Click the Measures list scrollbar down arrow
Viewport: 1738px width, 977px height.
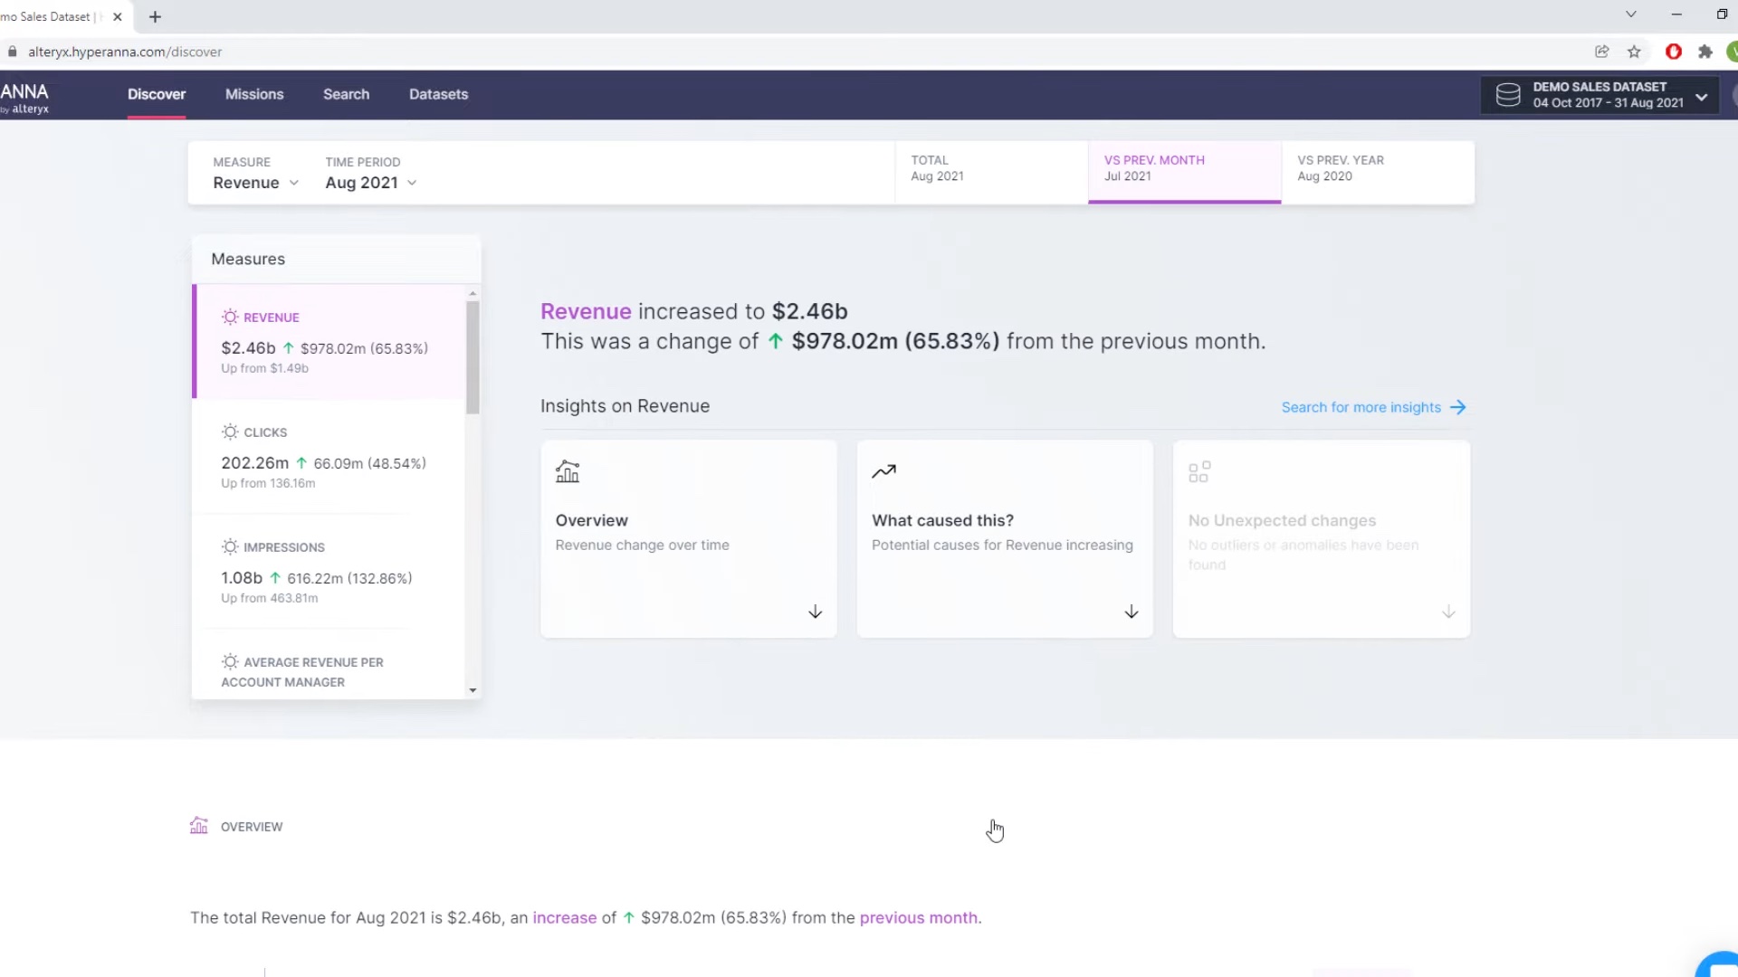tap(473, 690)
